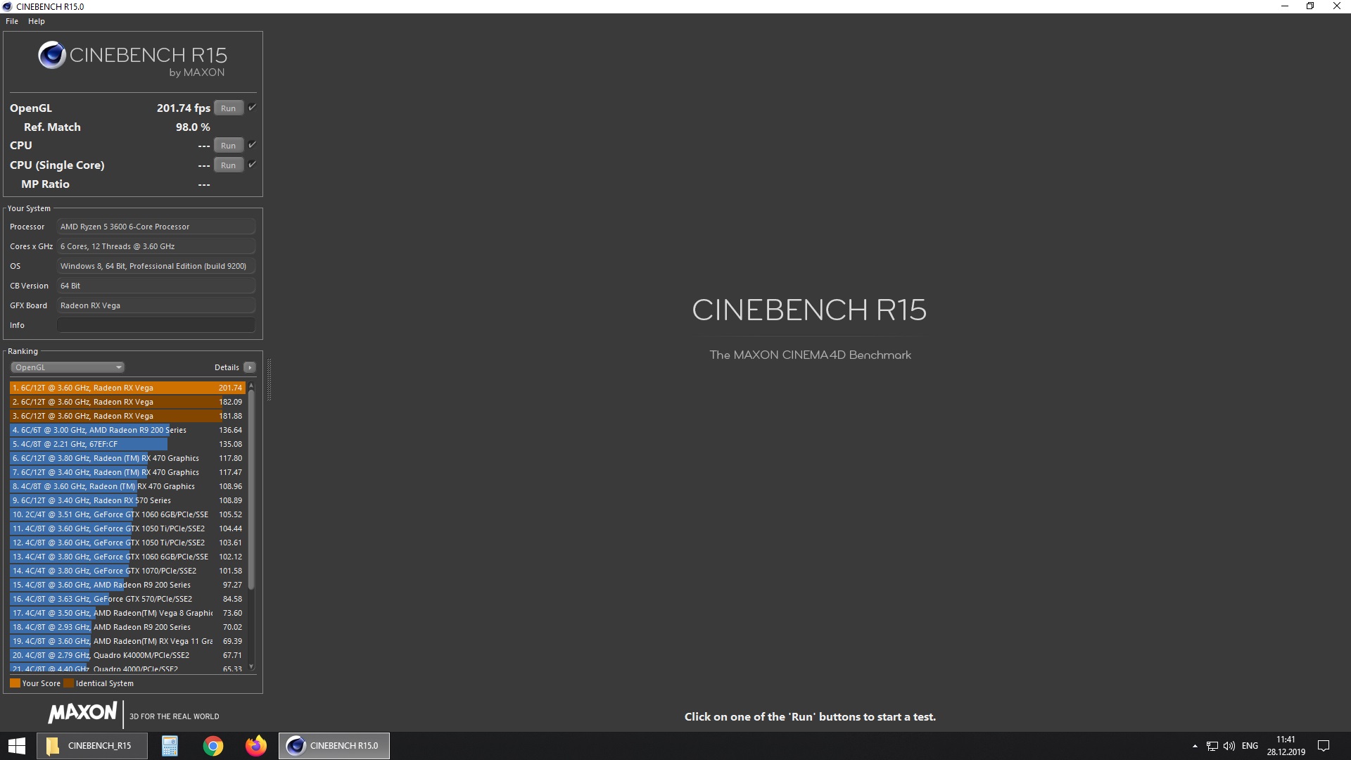Viewport: 1351px width, 760px height.
Task: Click the volume speaker tray icon
Action: [x=1229, y=746]
